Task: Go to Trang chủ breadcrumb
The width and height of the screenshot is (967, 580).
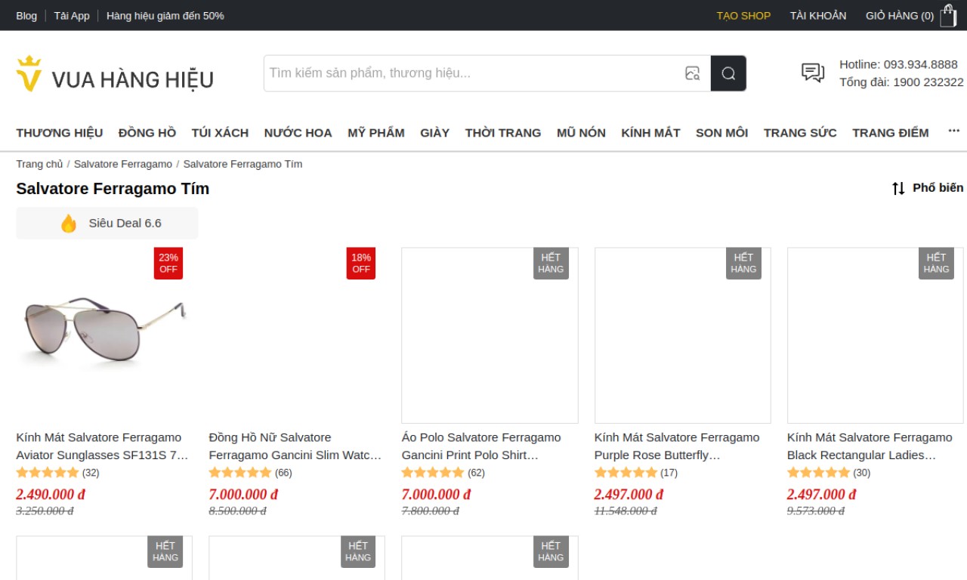Action: tap(40, 164)
